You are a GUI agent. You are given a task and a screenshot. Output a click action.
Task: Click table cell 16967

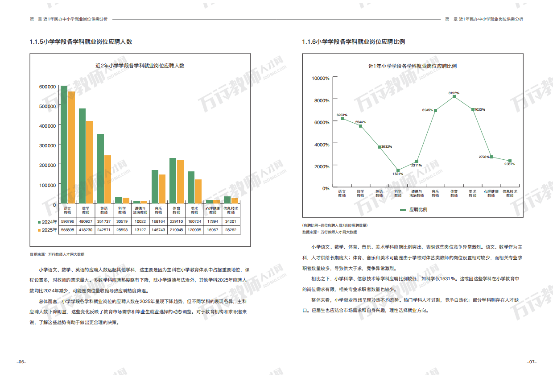[213, 230]
